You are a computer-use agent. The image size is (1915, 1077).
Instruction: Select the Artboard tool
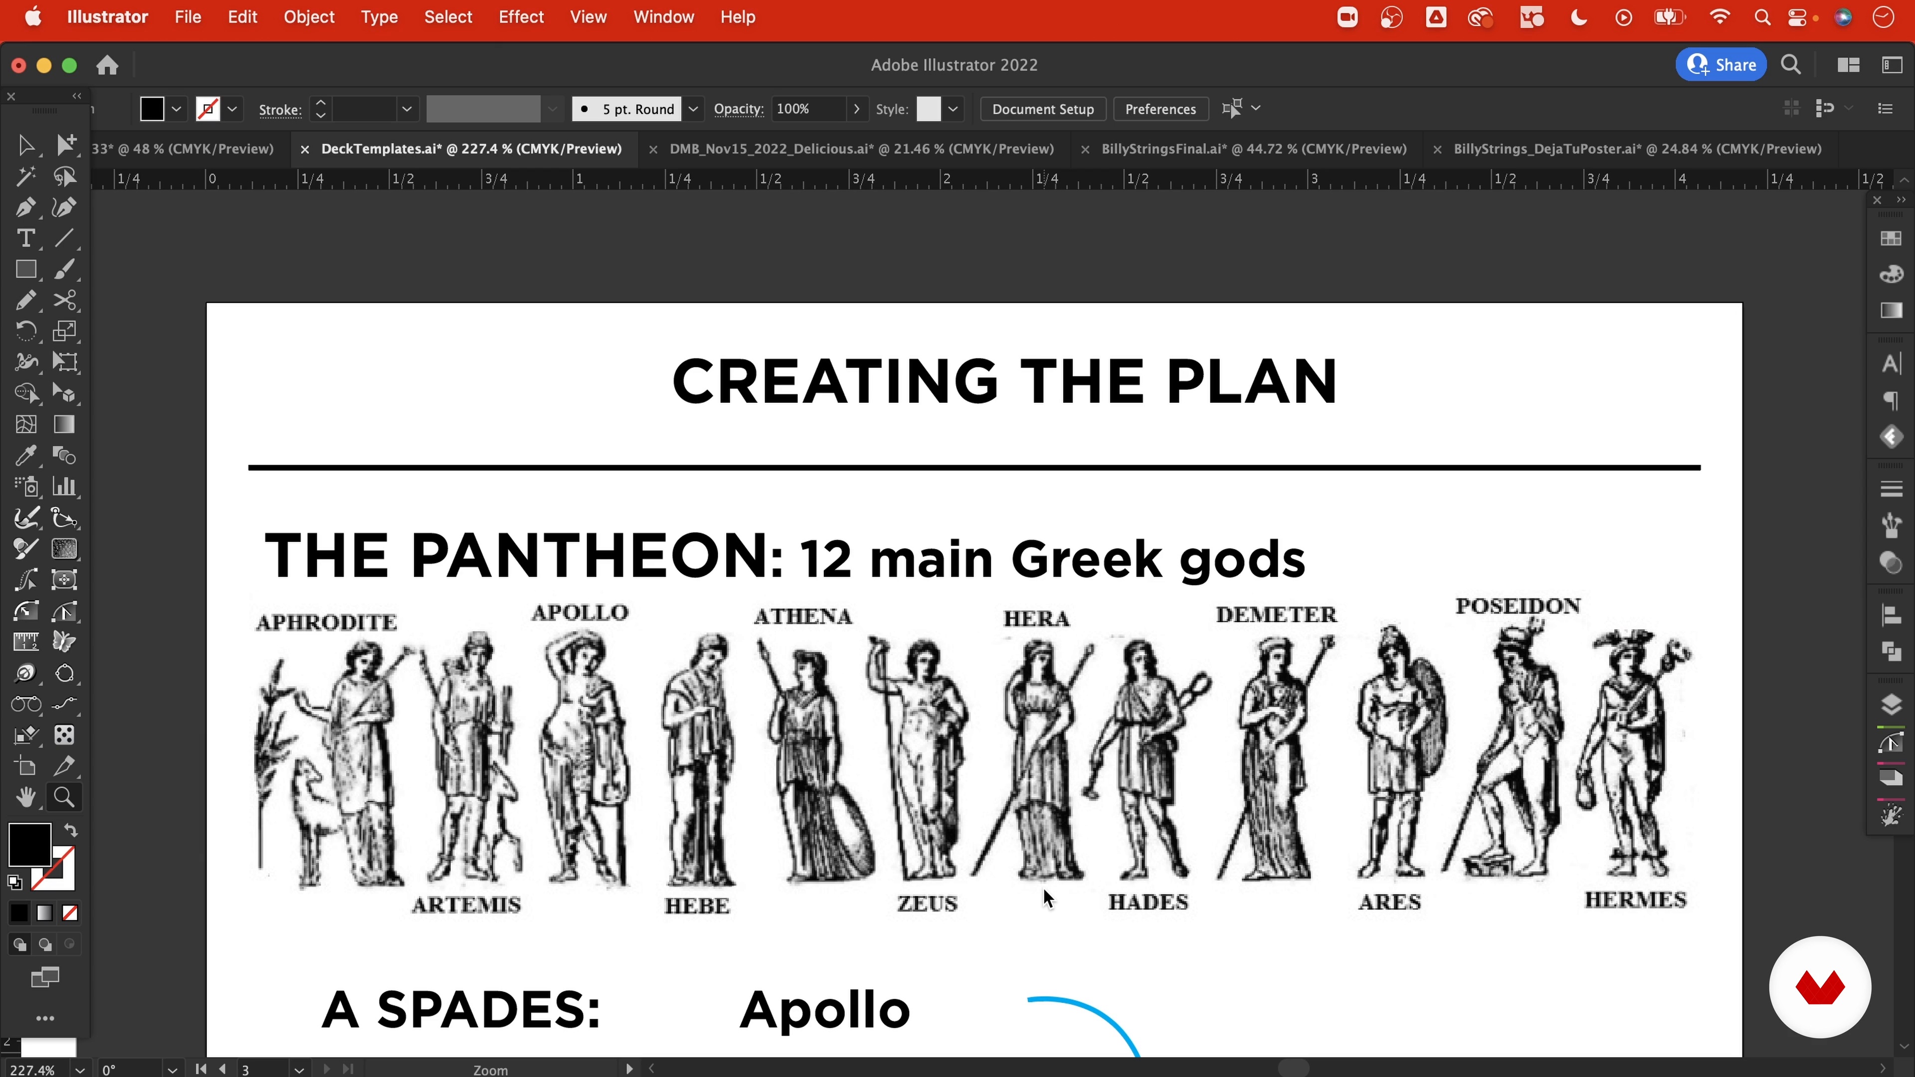(x=26, y=766)
